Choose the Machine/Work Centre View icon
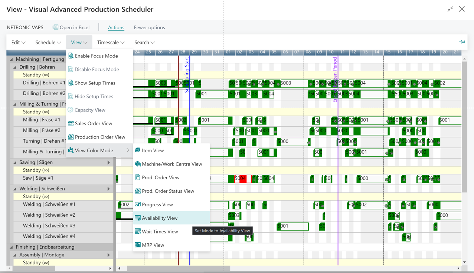 [137, 164]
